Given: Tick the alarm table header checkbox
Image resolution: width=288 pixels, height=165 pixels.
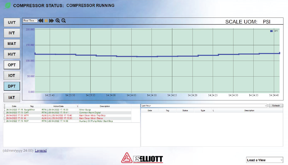Looking at the screenshot, I should tap(5, 106).
